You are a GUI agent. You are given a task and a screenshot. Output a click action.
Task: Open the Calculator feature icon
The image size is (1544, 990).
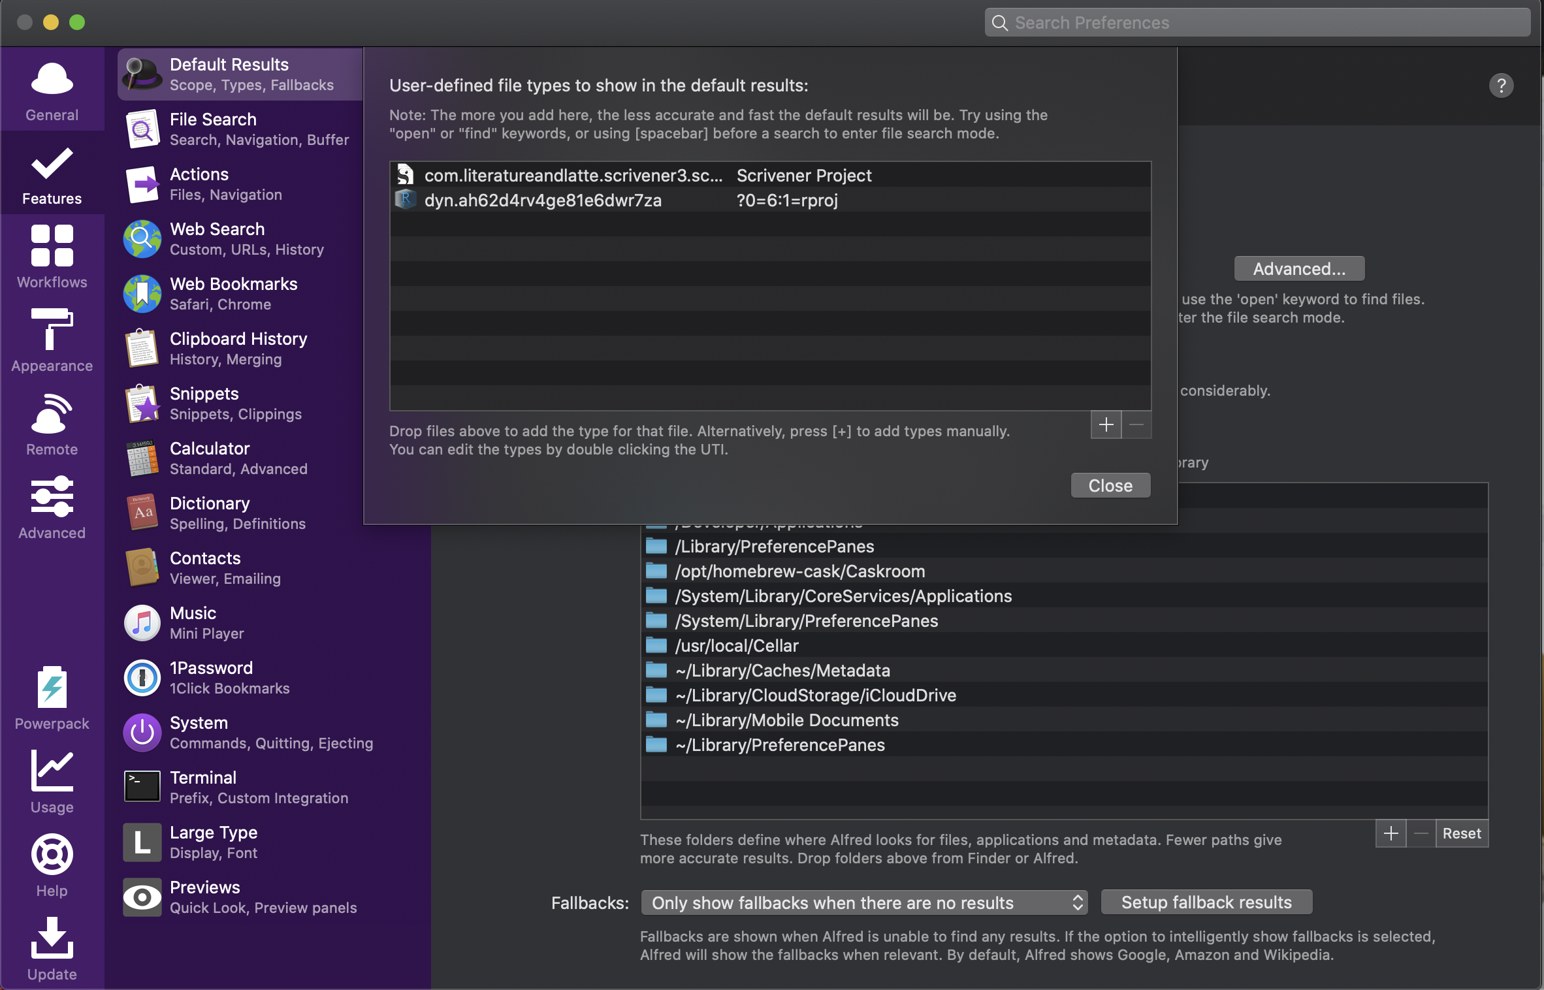coord(142,458)
